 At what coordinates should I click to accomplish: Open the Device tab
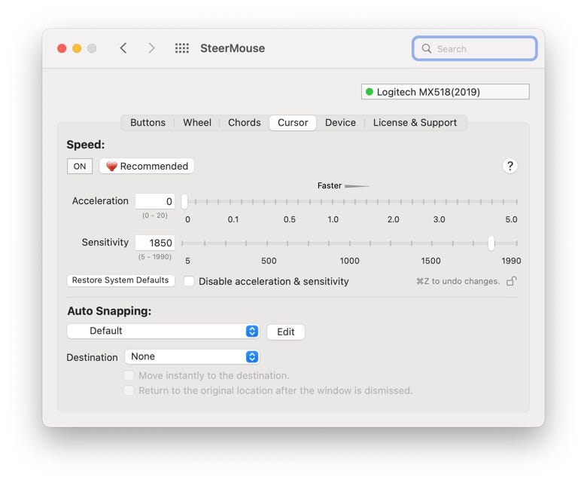pyautogui.click(x=340, y=123)
